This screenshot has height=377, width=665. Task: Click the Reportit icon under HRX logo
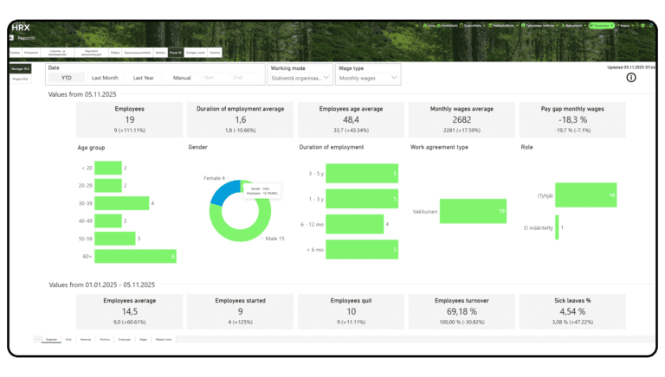tap(12, 38)
